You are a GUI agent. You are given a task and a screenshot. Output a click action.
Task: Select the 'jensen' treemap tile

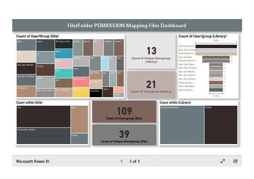click(x=119, y=47)
